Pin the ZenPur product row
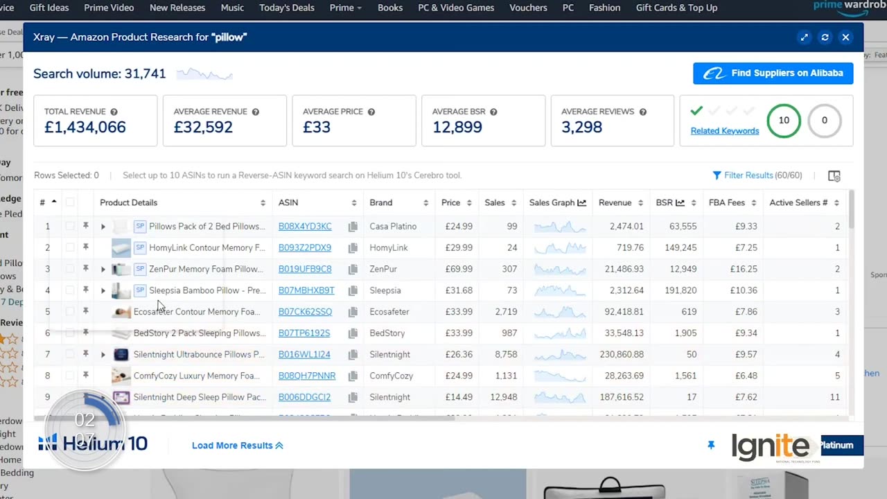This screenshot has width=887, height=499. (86, 269)
